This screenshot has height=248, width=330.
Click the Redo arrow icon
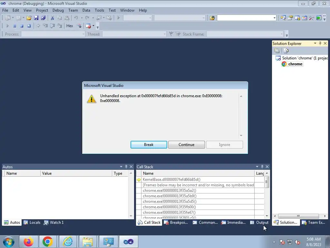coord(87,18)
